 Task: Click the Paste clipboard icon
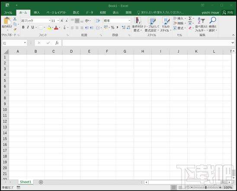coord(7,21)
